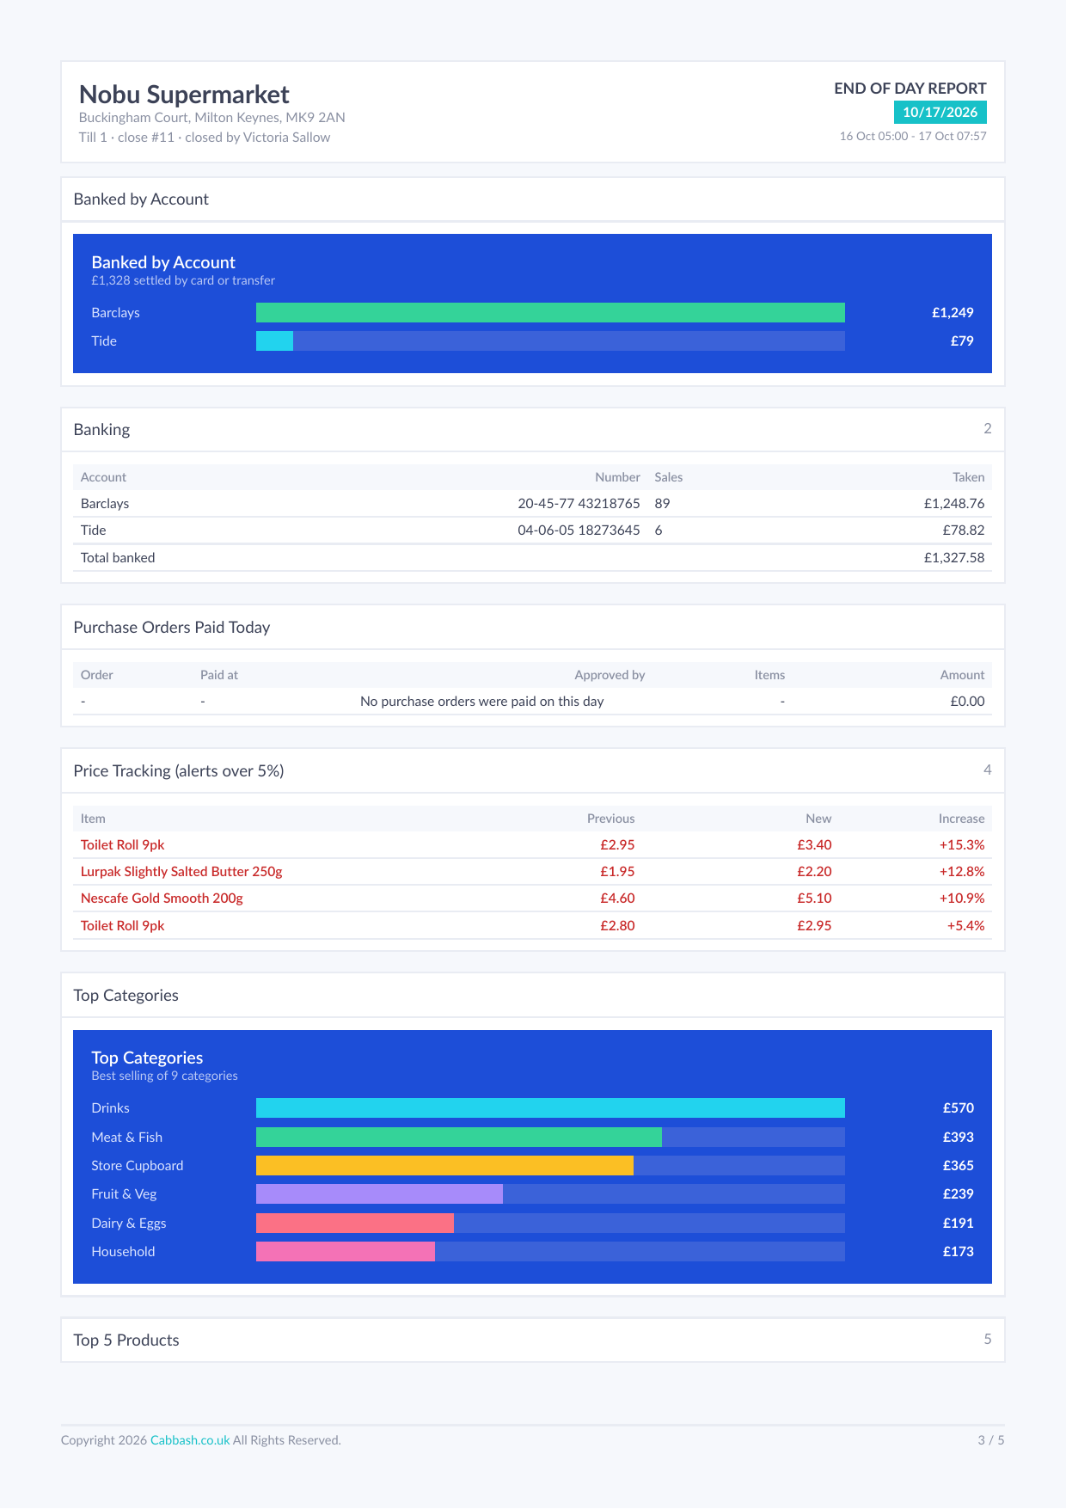
Task: Select the Dairy & Eggs category label
Action: coord(129,1224)
